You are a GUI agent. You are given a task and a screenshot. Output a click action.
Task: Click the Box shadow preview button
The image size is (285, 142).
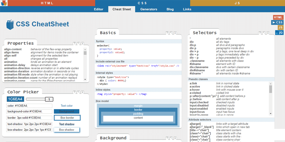(67, 130)
